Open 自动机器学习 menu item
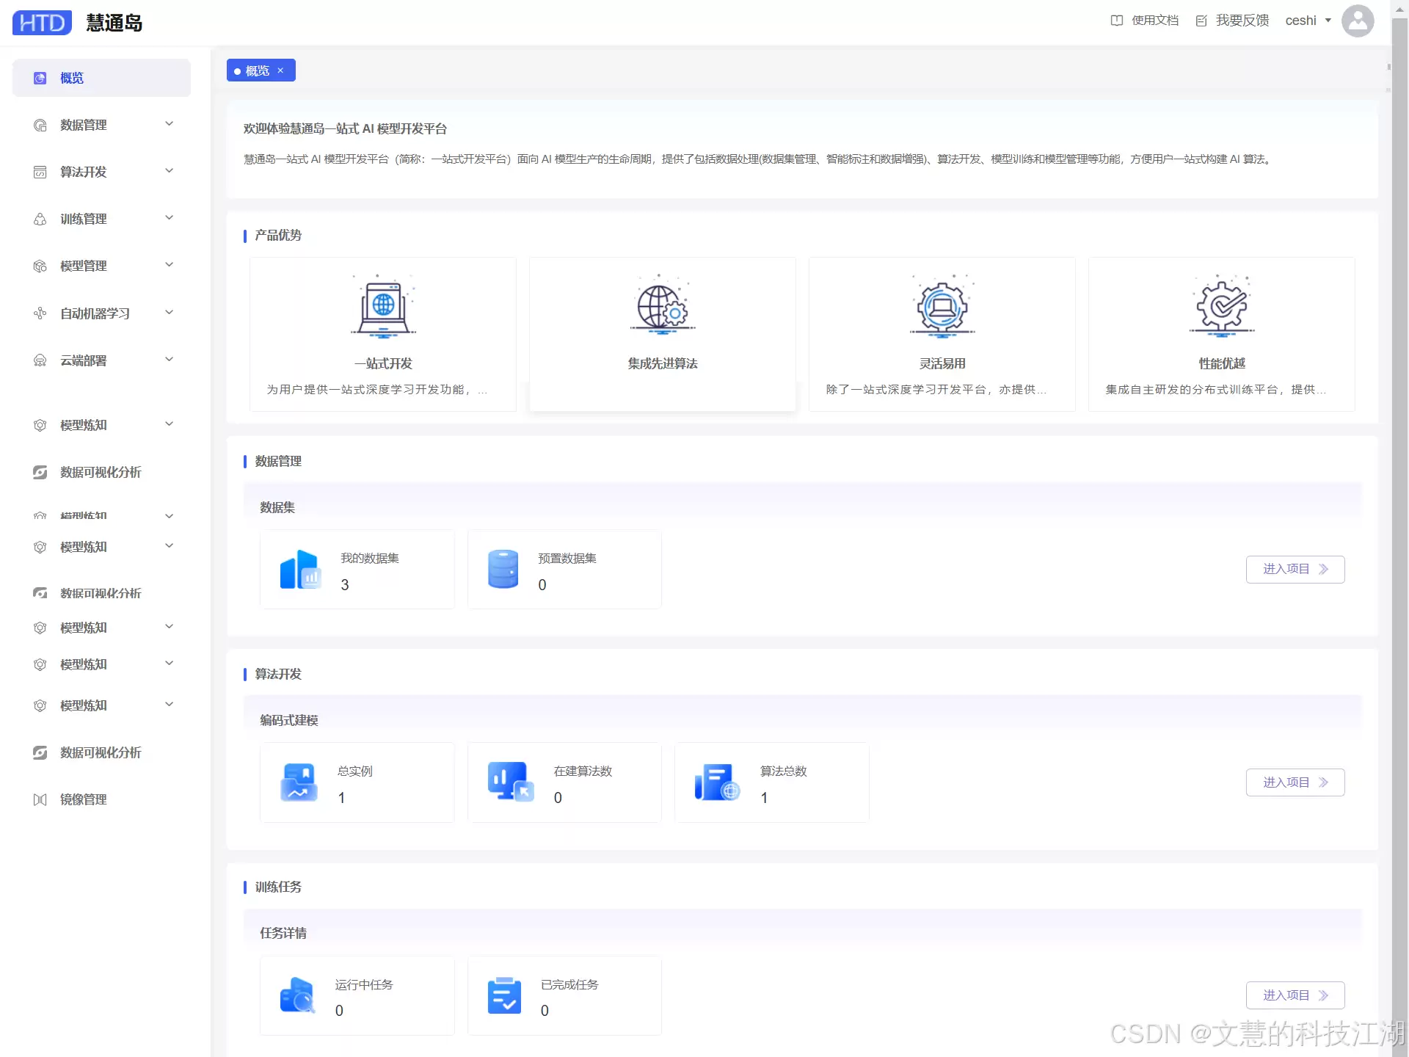The height and width of the screenshot is (1057, 1409). (x=101, y=313)
